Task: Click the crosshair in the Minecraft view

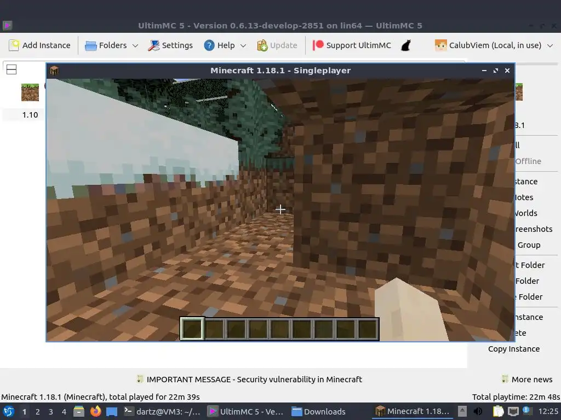Action: pyautogui.click(x=280, y=209)
